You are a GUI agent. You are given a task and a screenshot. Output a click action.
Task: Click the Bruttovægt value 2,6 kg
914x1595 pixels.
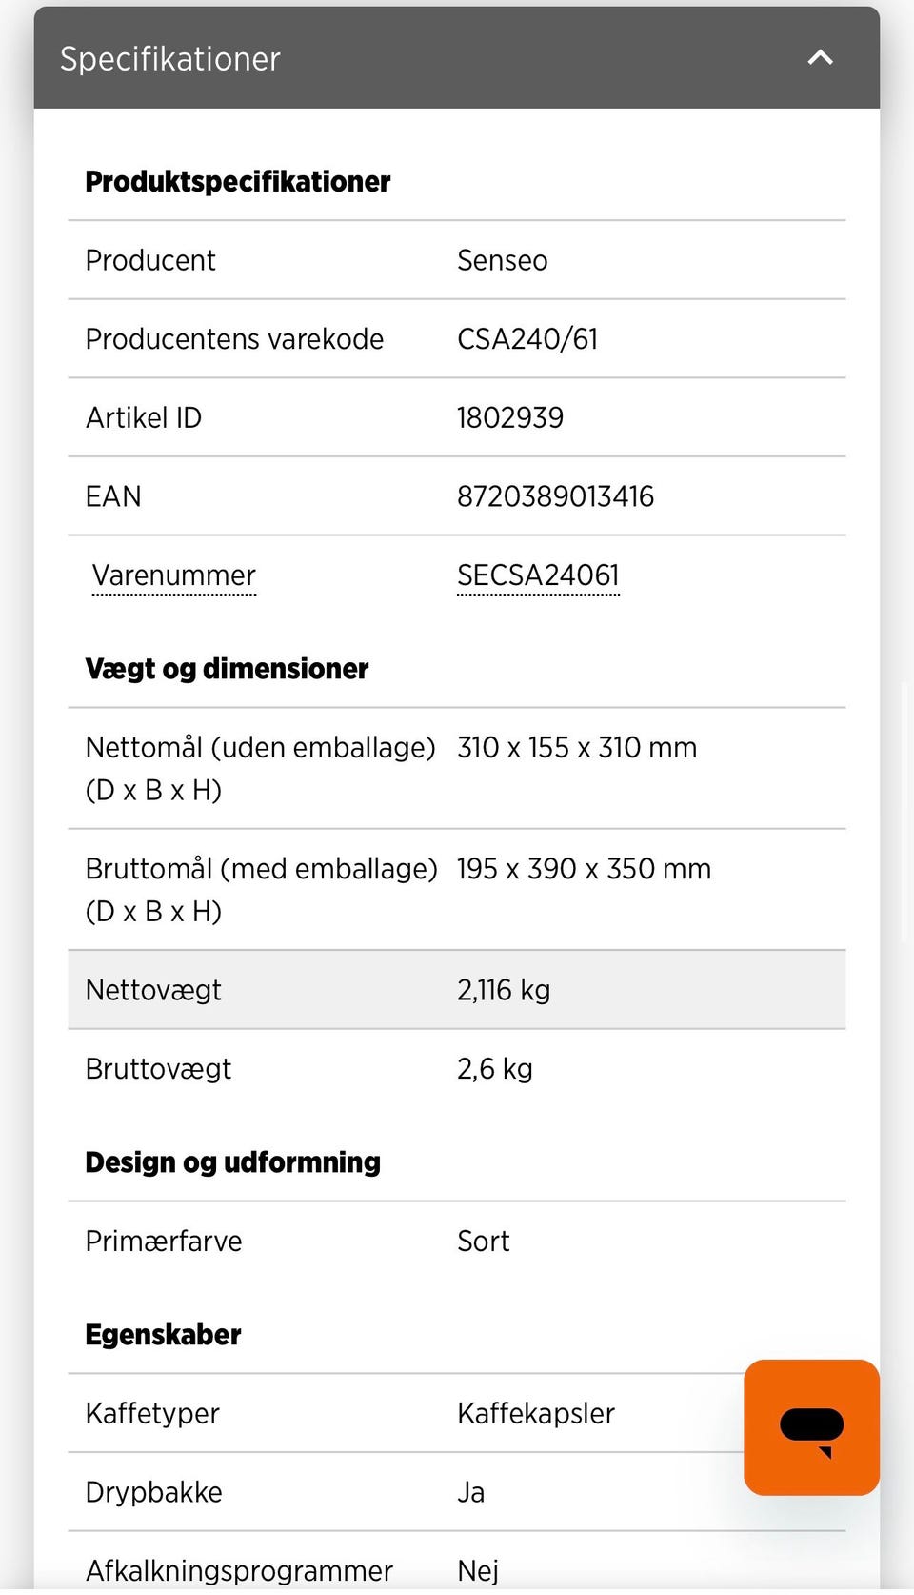494,1069
